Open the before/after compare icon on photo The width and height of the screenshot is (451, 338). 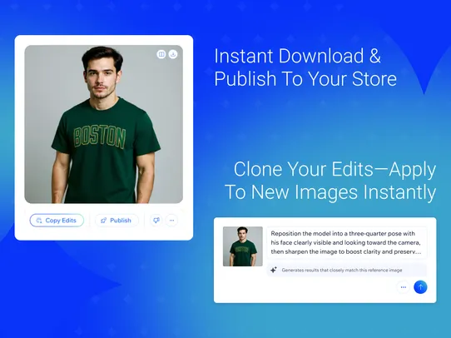(x=161, y=54)
